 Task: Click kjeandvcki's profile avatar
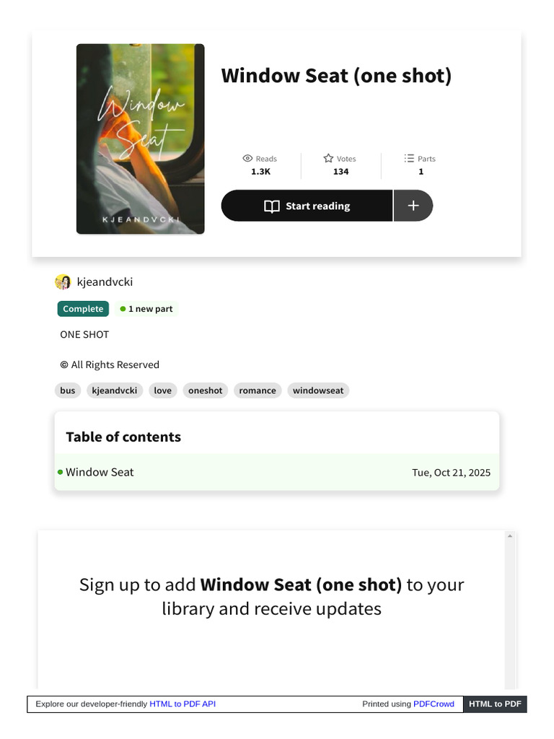[x=63, y=282]
